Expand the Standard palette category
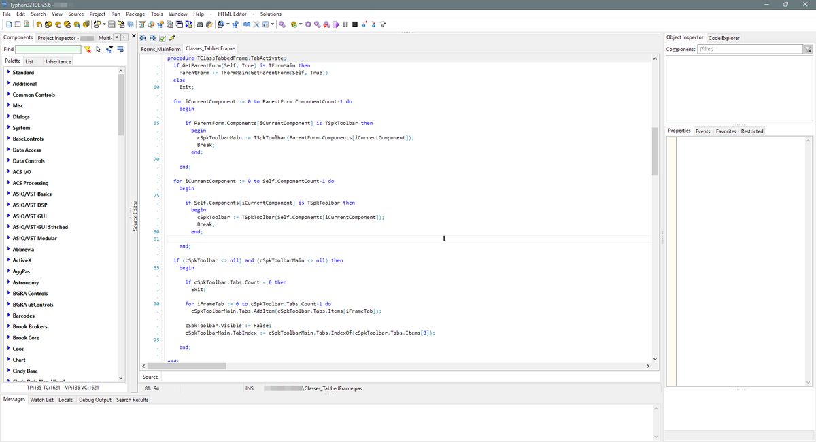816x442 pixels. (x=7, y=72)
